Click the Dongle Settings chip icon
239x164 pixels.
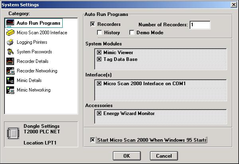13,133
